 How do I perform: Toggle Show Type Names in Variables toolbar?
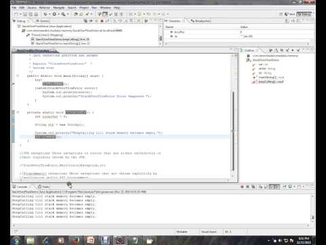coord(287,21)
